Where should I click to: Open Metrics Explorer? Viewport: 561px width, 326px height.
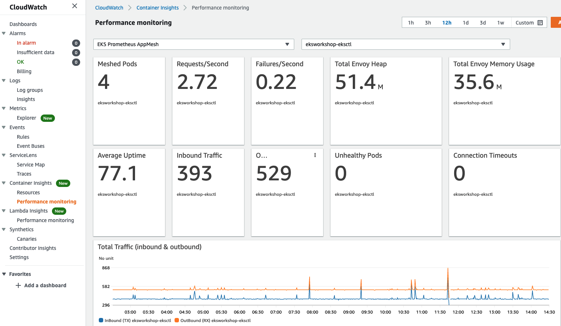click(26, 118)
